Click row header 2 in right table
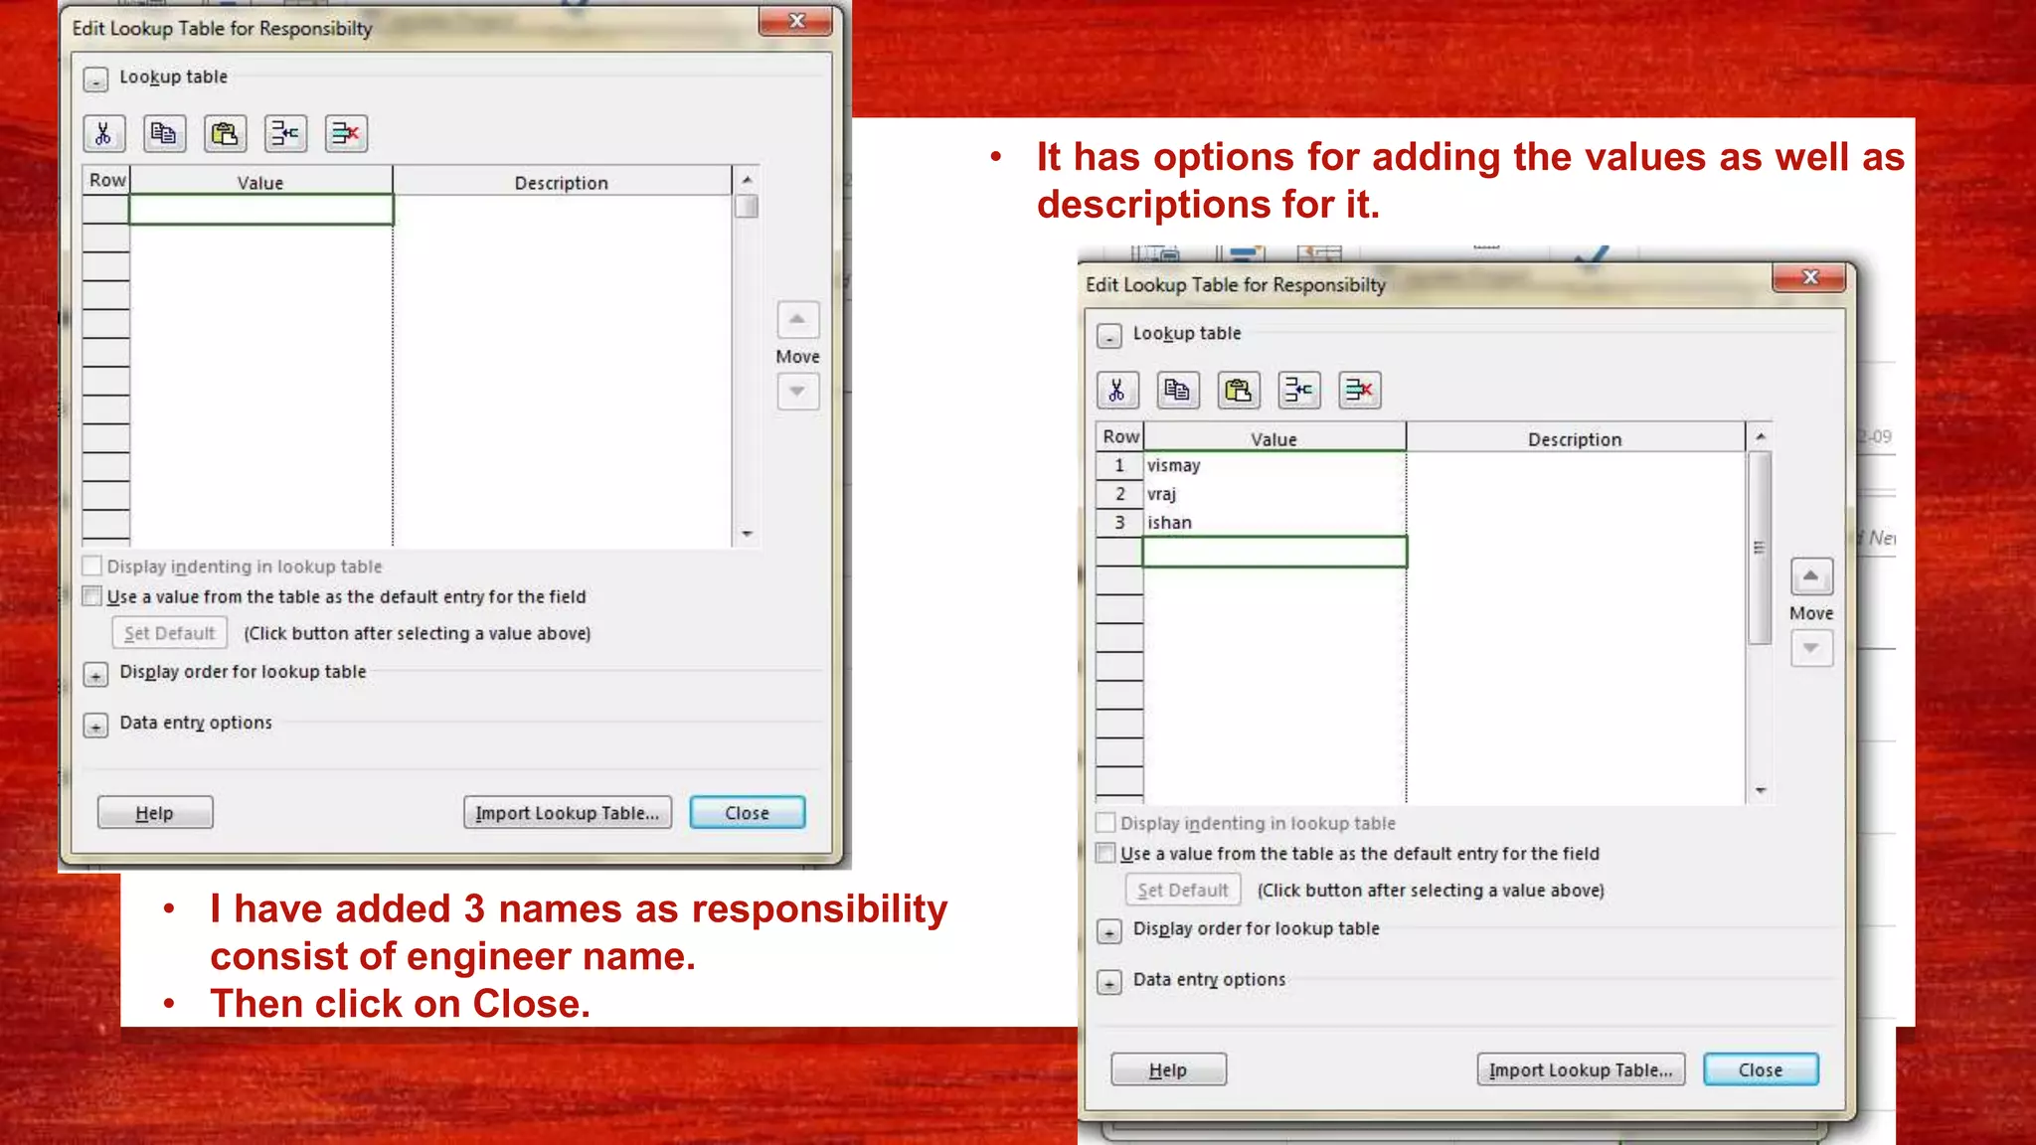Image resolution: width=2036 pixels, height=1145 pixels. tap(1119, 494)
